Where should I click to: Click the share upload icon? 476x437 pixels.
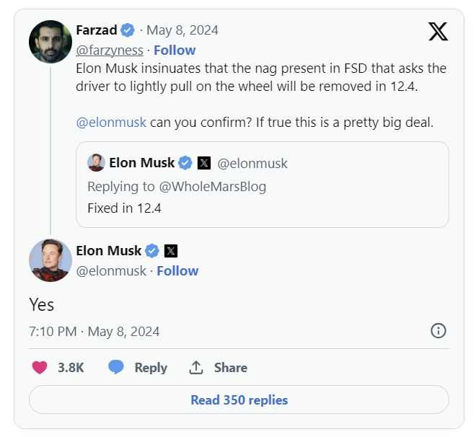[x=195, y=367]
